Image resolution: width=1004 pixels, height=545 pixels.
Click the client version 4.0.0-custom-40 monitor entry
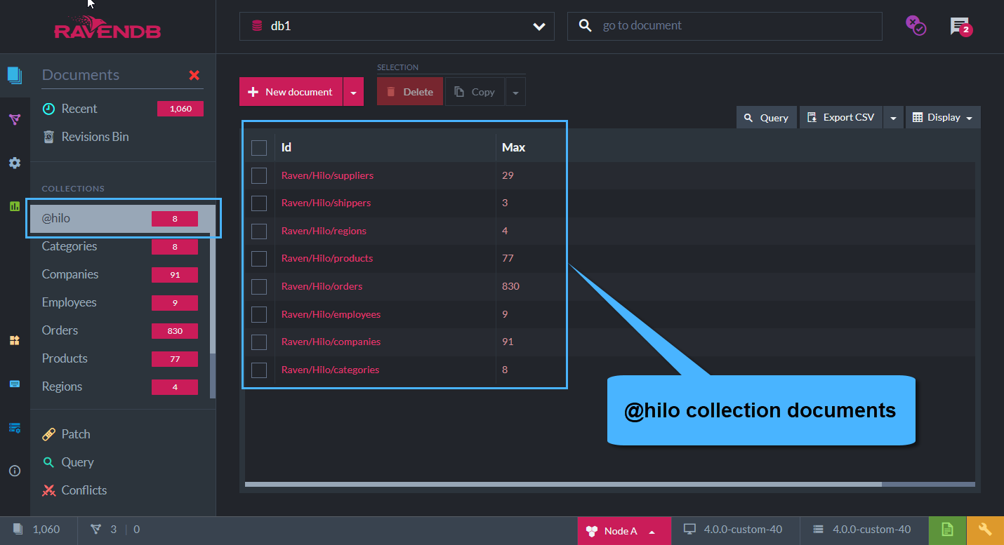pyautogui.click(x=733, y=530)
